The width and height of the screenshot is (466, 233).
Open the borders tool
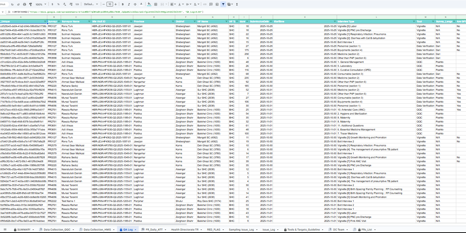coord(155,4)
